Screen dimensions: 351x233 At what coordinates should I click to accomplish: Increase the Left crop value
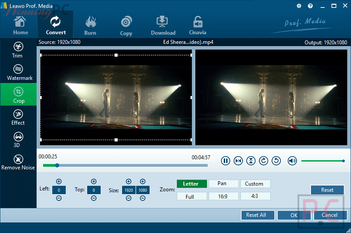pos(59,181)
